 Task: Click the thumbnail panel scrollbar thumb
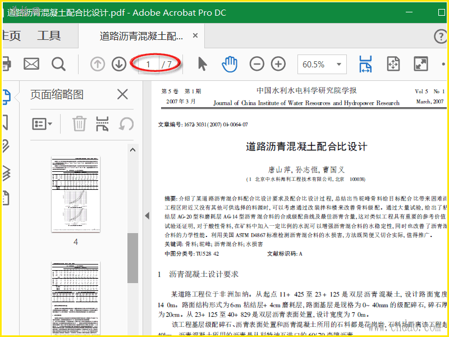132,258
